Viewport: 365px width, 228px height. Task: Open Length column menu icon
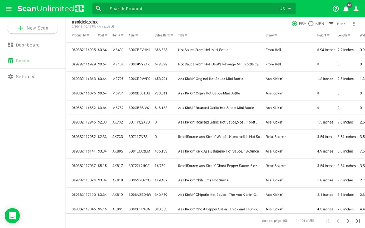[349, 35]
